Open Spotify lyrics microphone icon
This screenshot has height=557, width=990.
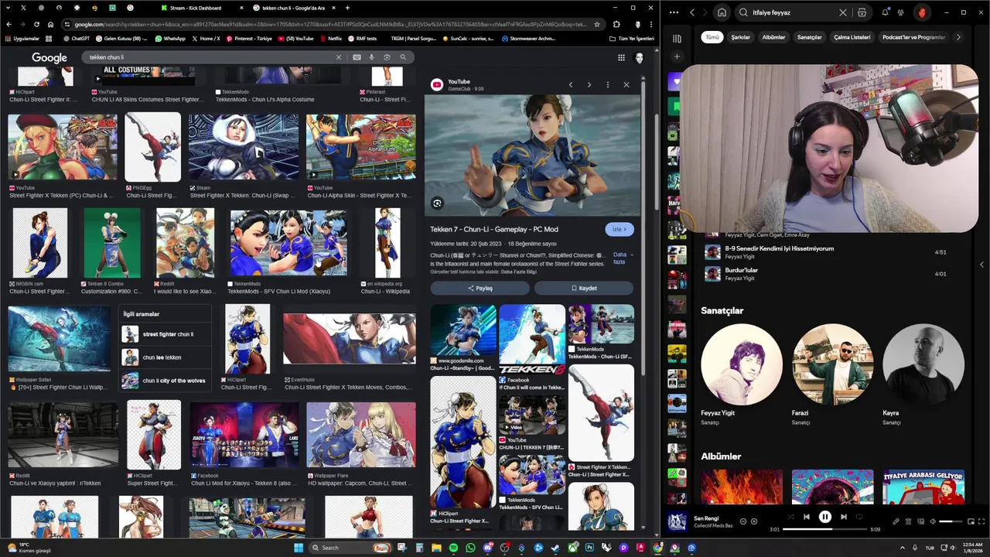[x=896, y=521]
